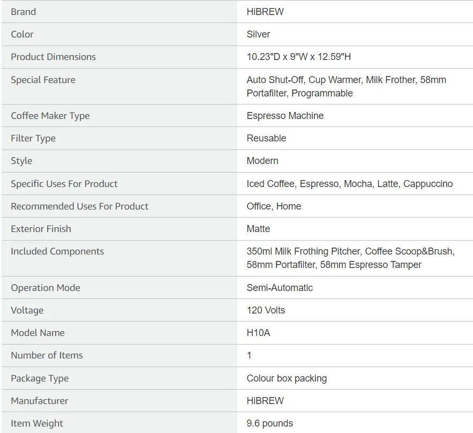Click the H10A model name value
473x433 pixels.
click(258, 333)
